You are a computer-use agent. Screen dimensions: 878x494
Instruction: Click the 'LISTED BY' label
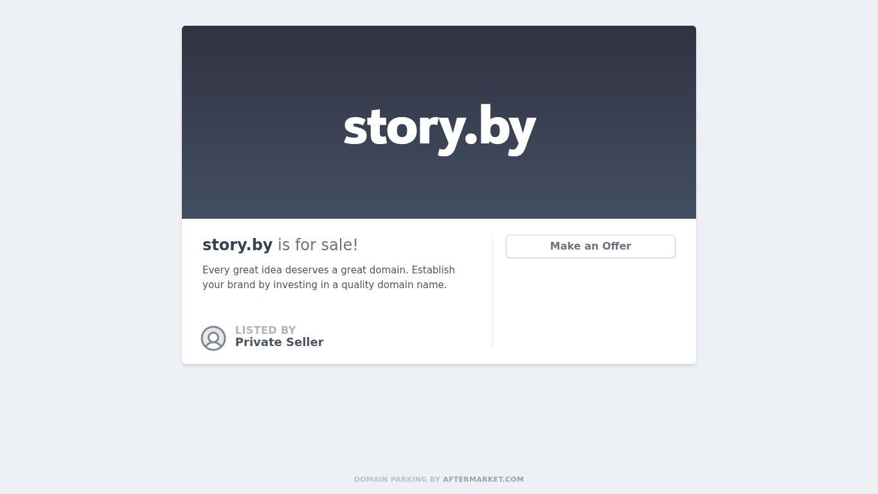[265, 330]
